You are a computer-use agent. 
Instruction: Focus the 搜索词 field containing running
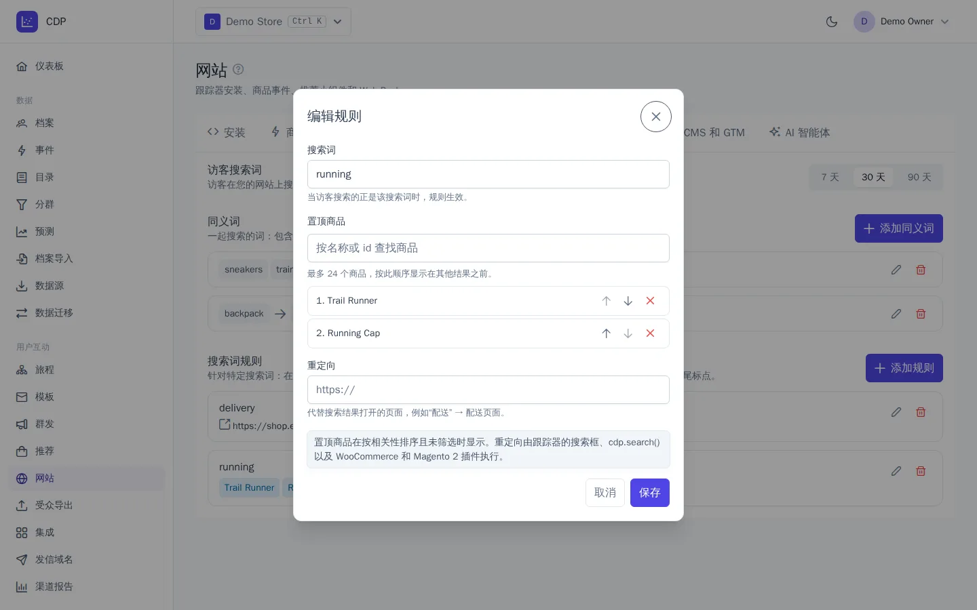488,174
